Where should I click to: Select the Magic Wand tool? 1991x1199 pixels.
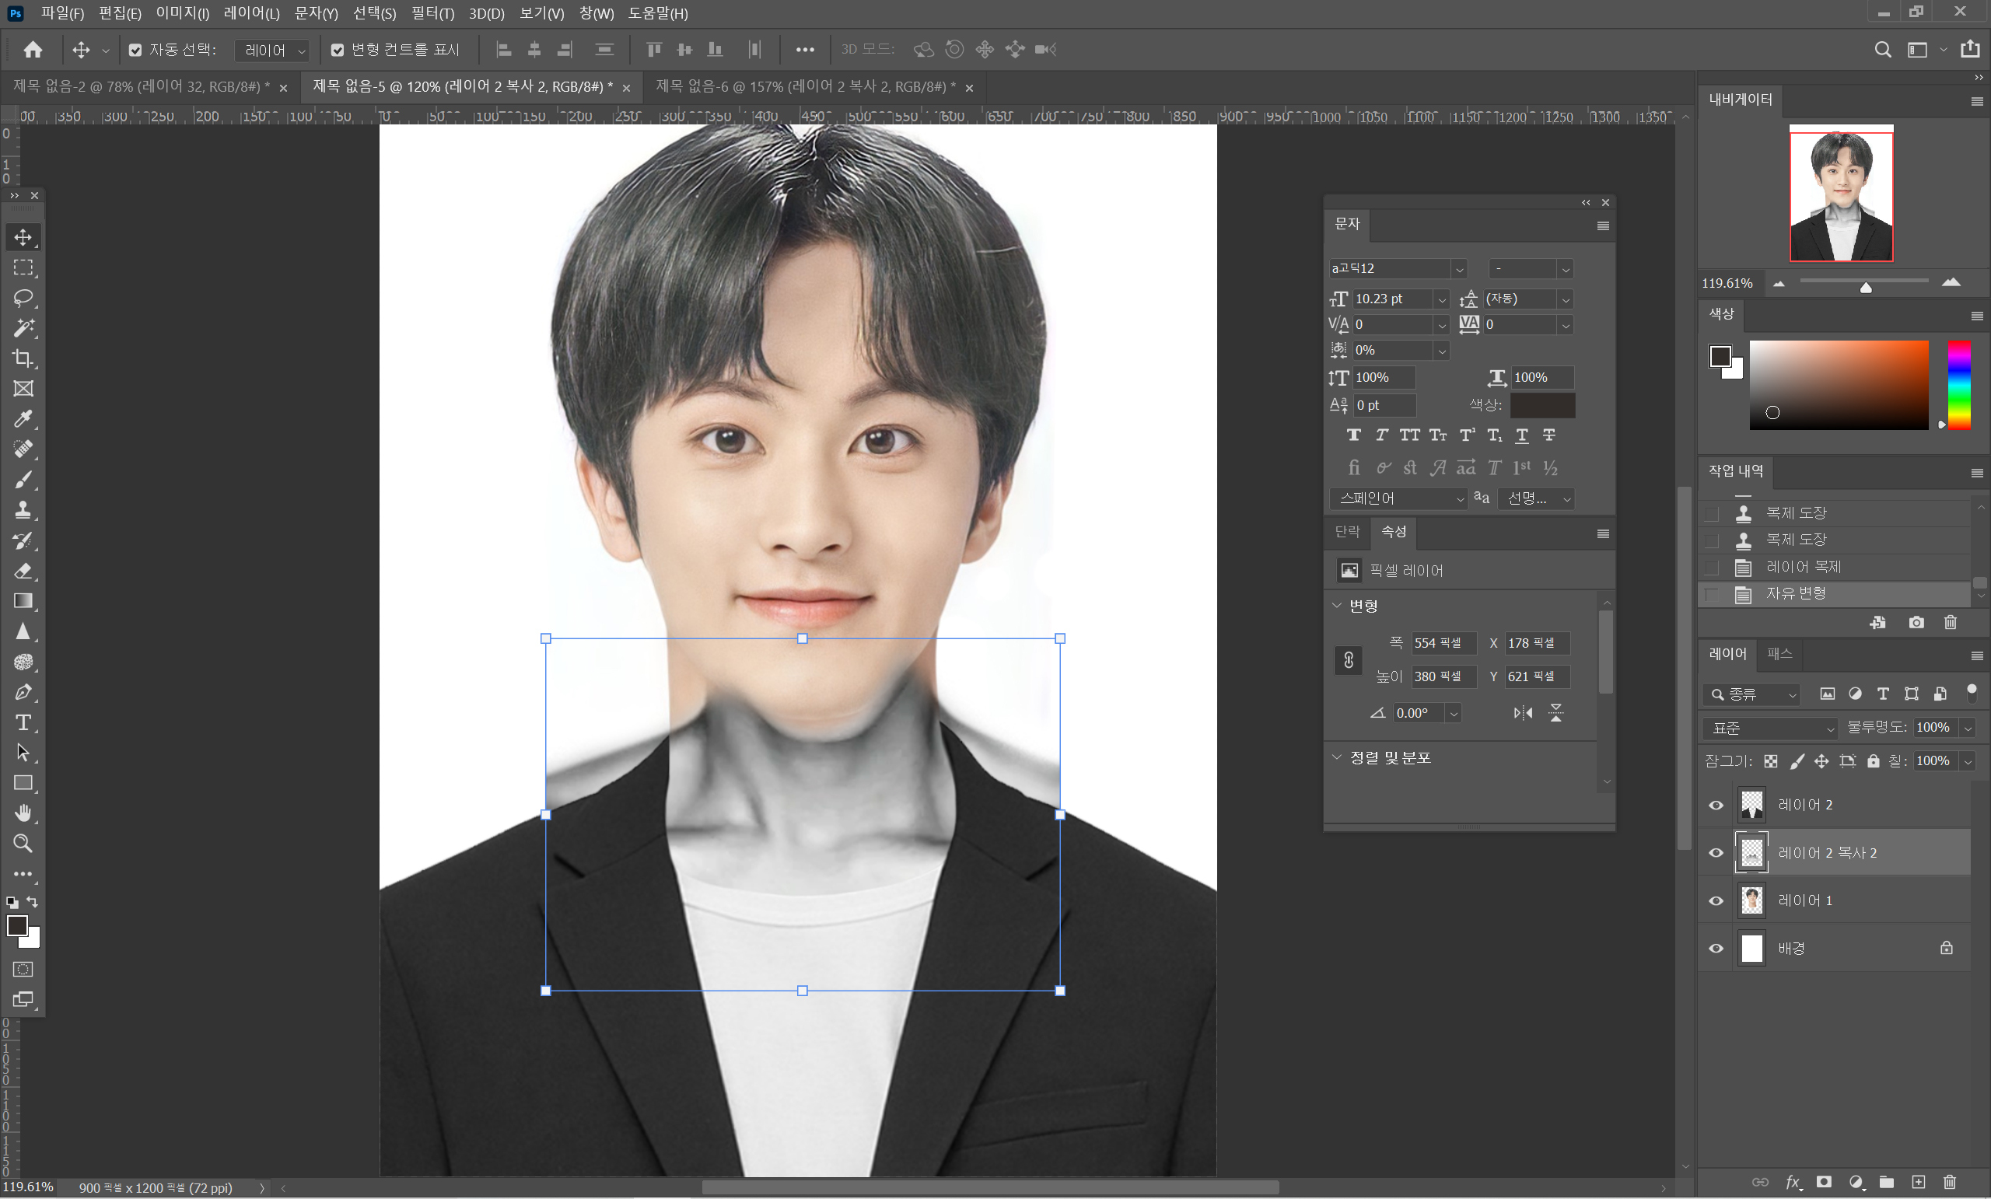[x=23, y=328]
